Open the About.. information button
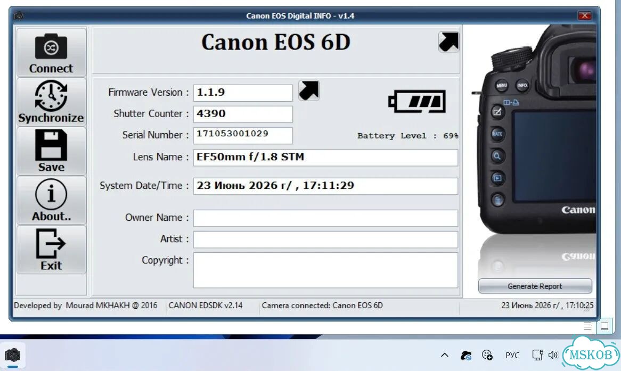The height and width of the screenshot is (371, 621). coord(52,200)
